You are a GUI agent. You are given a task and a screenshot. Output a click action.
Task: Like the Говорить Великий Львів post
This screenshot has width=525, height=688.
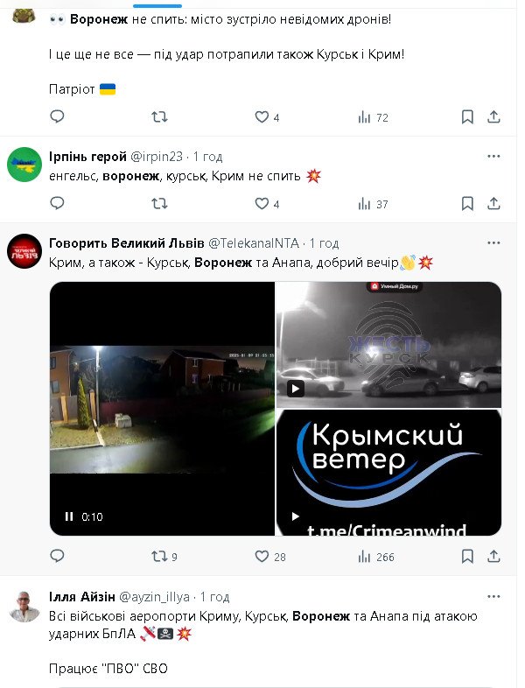coord(270,557)
